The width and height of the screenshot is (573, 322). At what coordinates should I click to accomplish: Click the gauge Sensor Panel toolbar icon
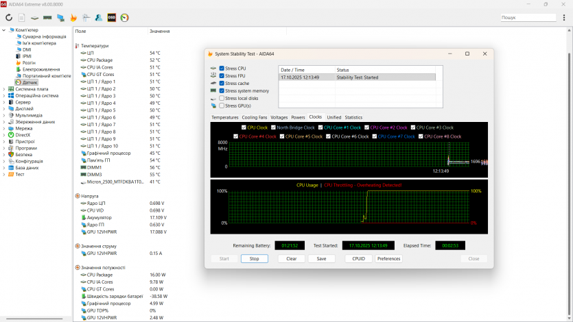point(124,17)
